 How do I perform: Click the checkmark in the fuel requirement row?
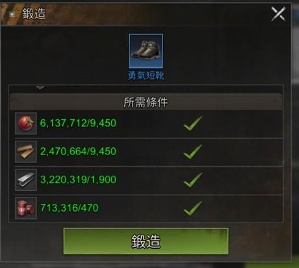click(x=193, y=208)
